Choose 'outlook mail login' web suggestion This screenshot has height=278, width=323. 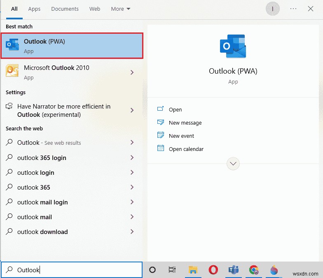[72, 202]
